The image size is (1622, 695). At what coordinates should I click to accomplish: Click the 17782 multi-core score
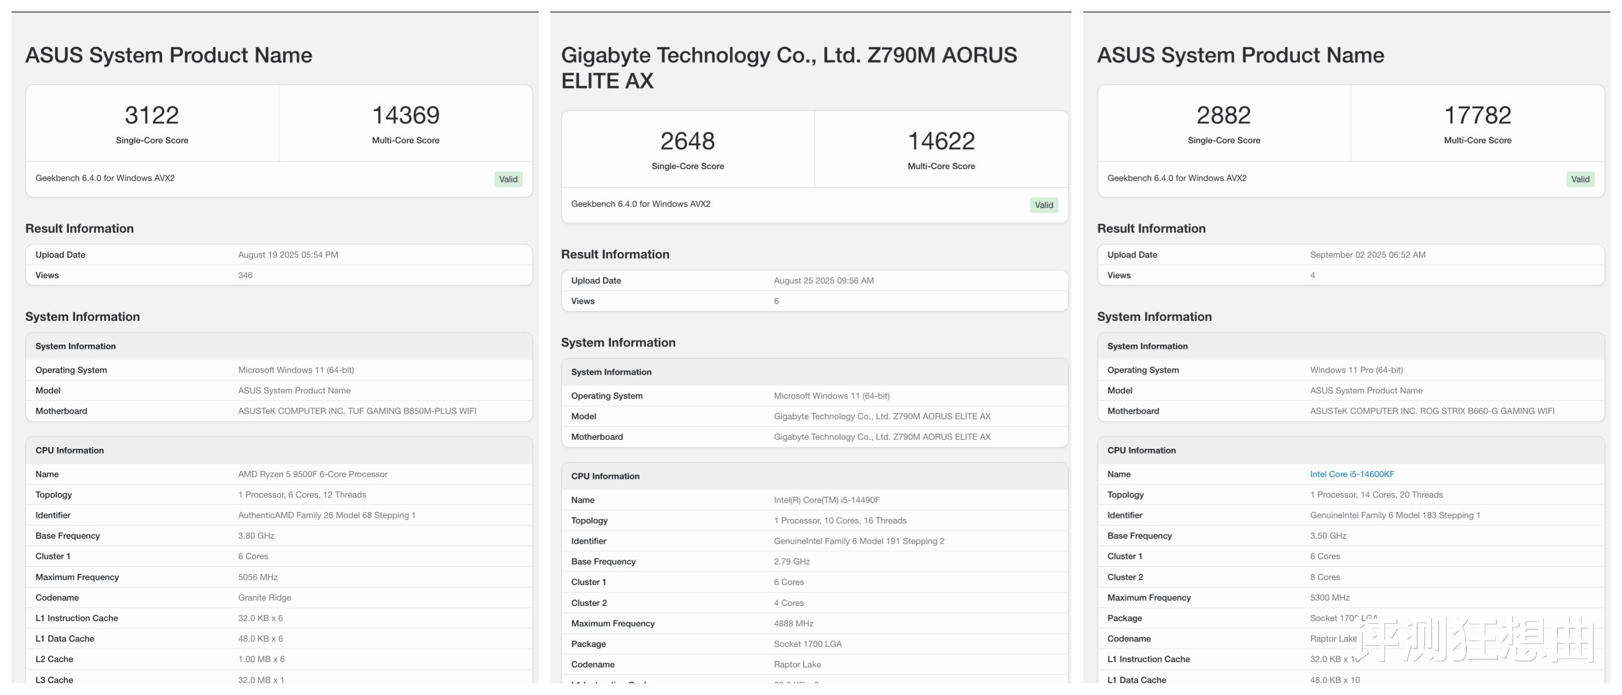(1477, 115)
